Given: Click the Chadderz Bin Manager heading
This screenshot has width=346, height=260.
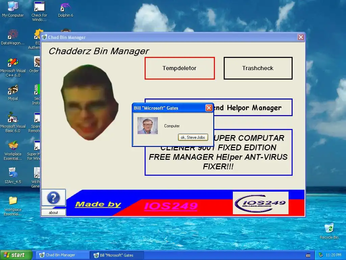Looking at the screenshot, I should tap(99, 51).
